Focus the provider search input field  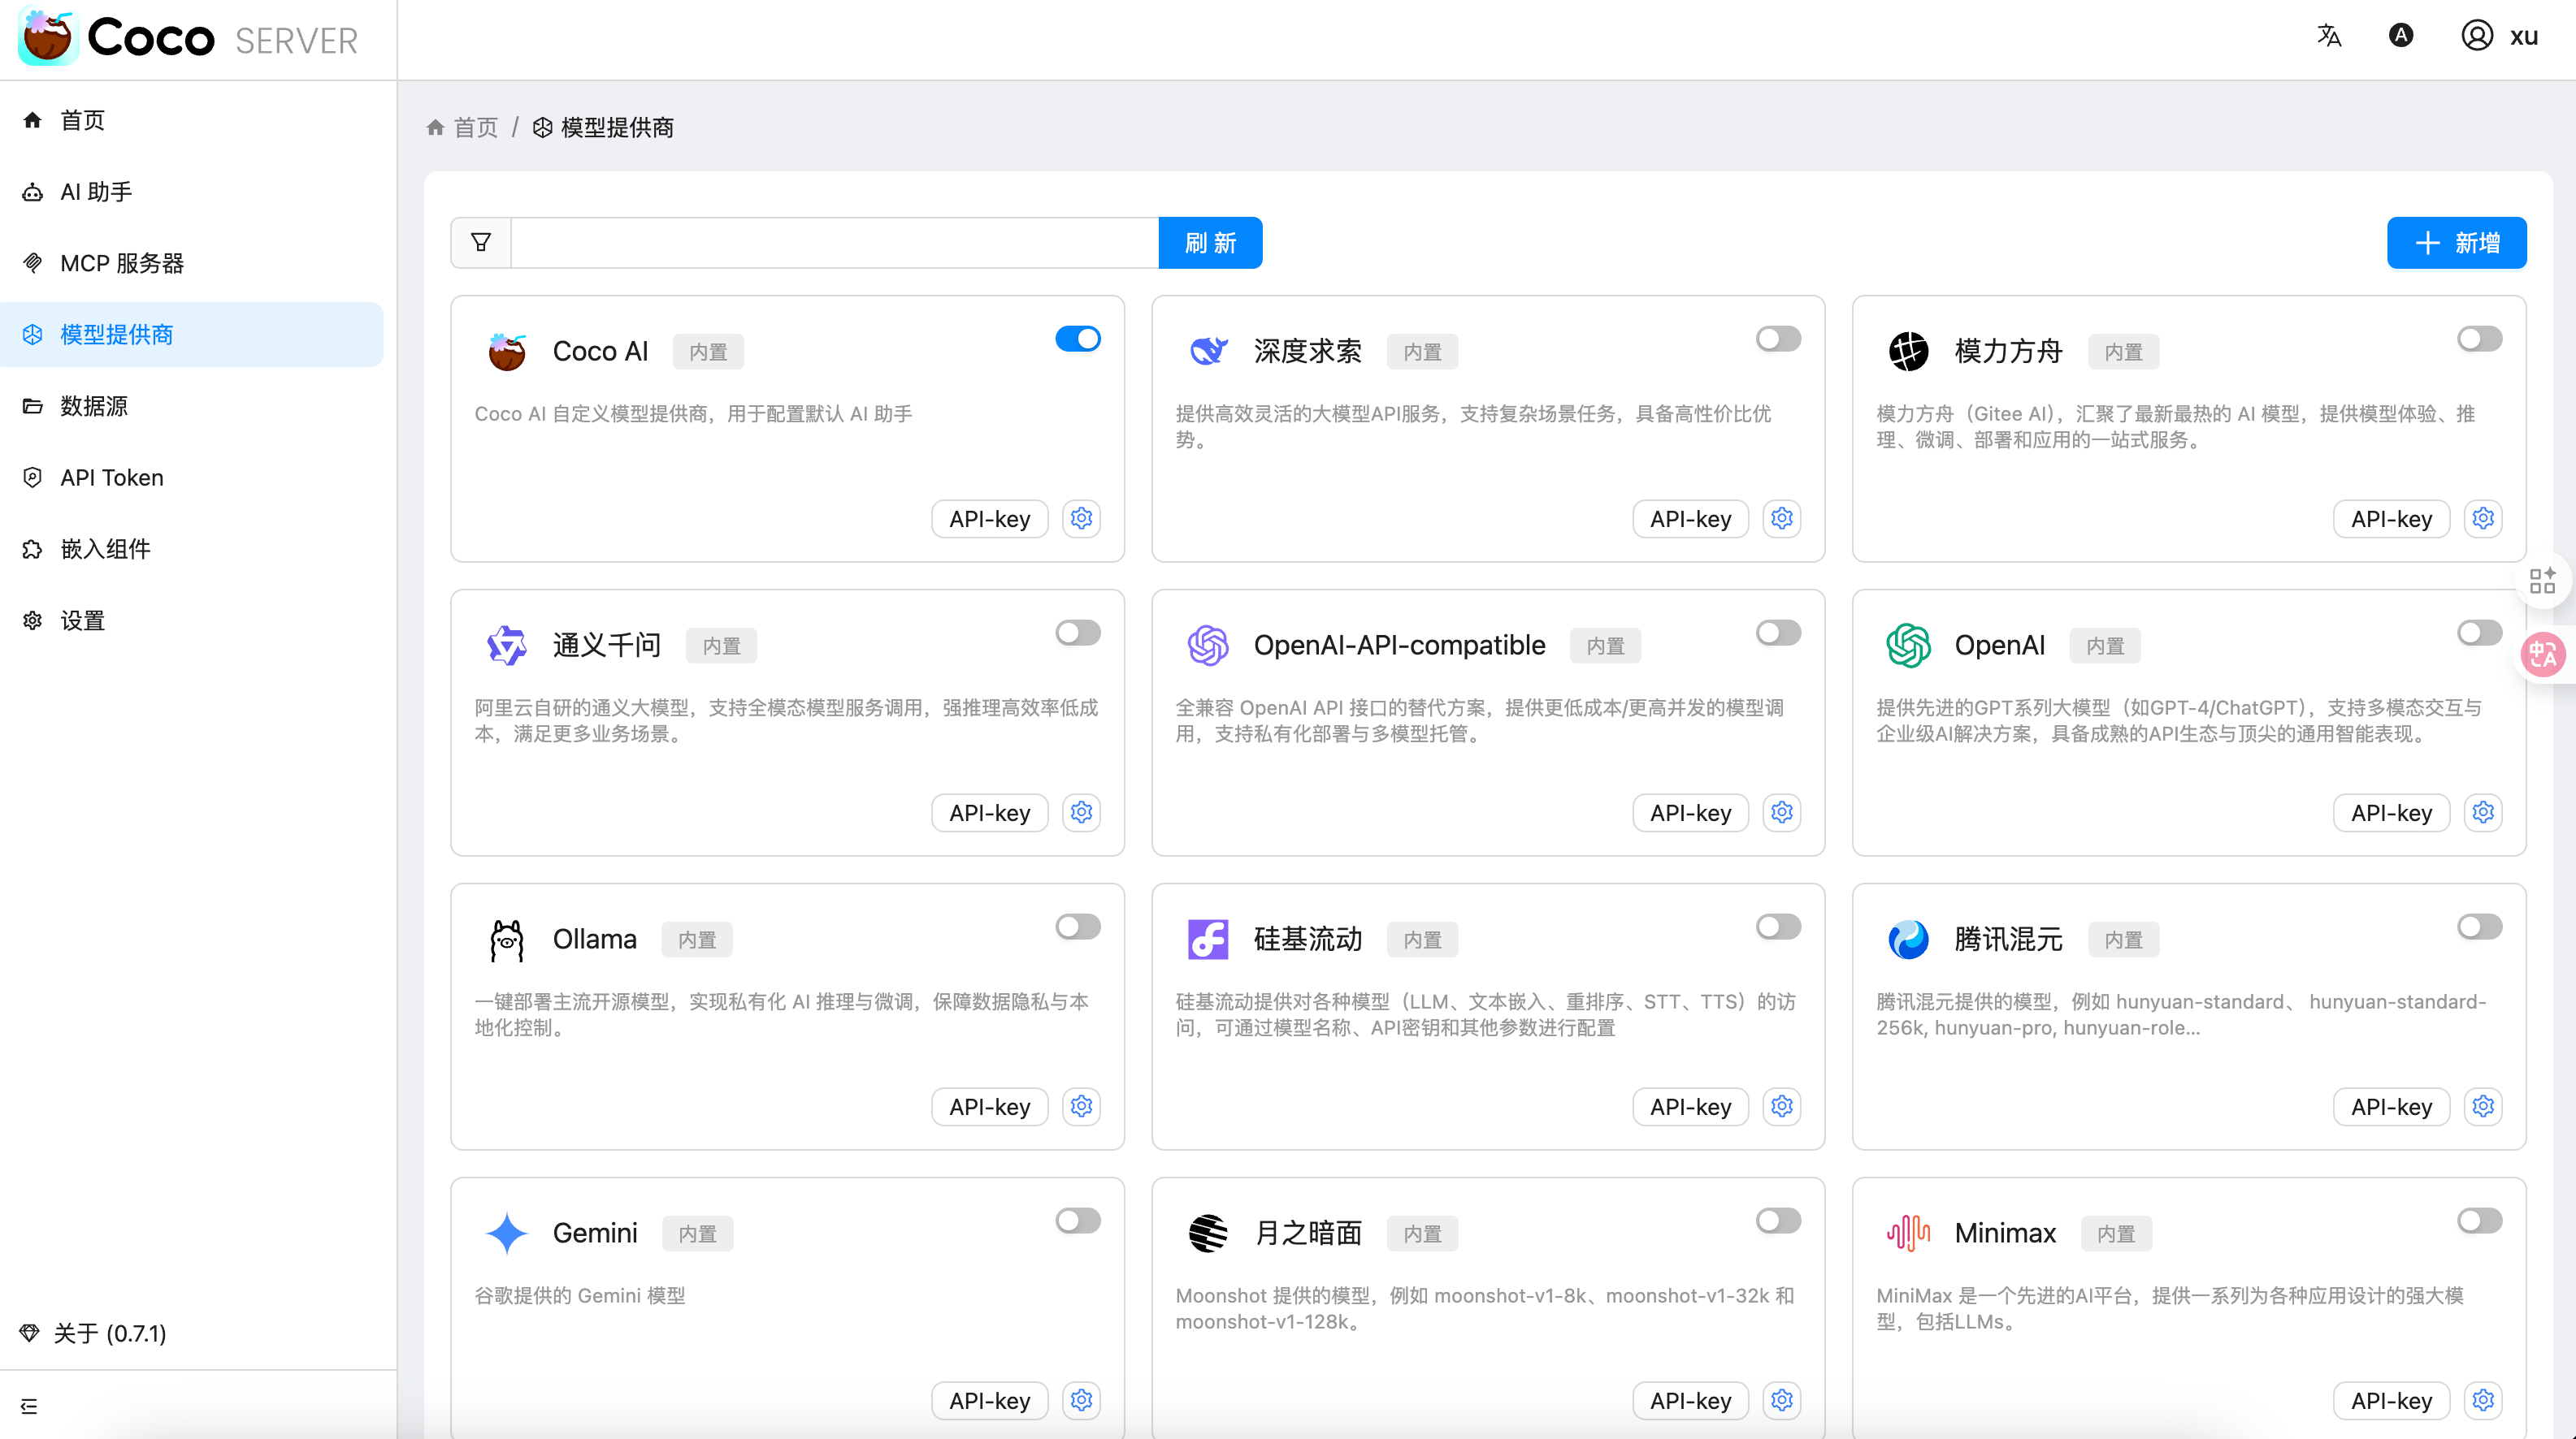pyautogui.click(x=834, y=243)
